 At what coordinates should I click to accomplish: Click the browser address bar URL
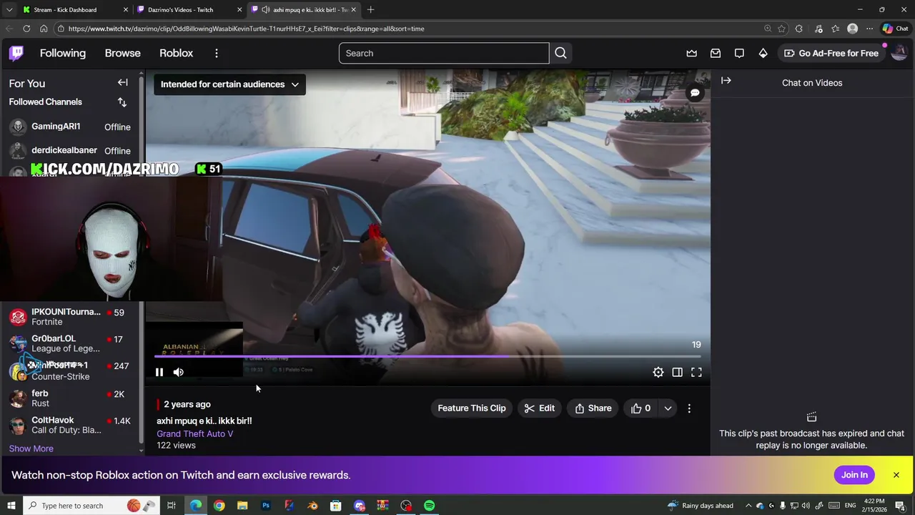pyautogui.click(x=247, y=29)
